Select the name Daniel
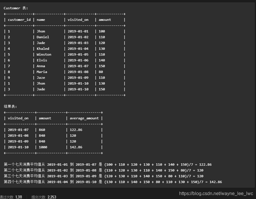256x199 pixels. 43,37
